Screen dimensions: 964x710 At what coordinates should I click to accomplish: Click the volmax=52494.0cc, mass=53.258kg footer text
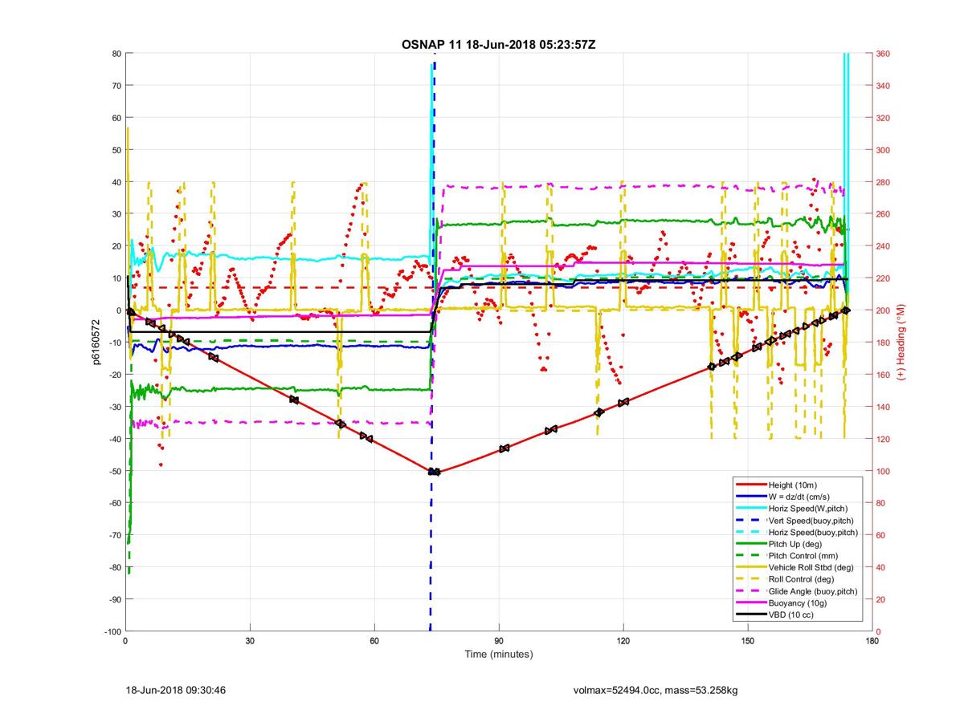pyautogui.click(x=655, y=690)
